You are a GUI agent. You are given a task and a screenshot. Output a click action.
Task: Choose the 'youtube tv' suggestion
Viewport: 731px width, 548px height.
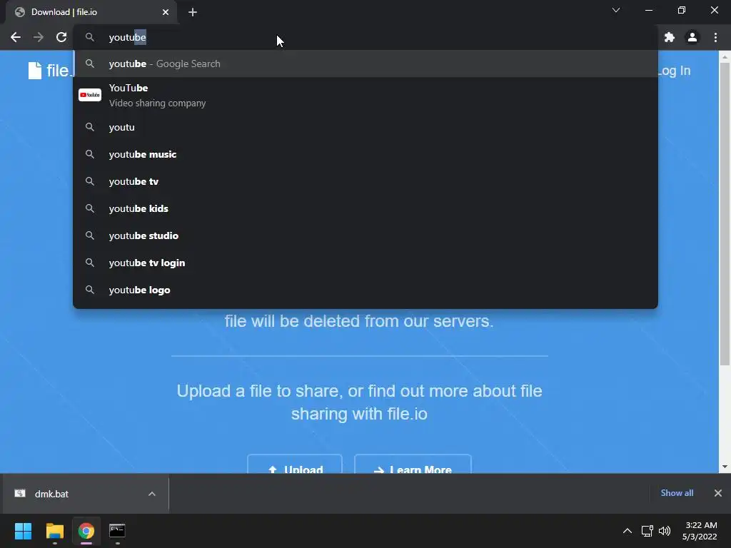365,181
